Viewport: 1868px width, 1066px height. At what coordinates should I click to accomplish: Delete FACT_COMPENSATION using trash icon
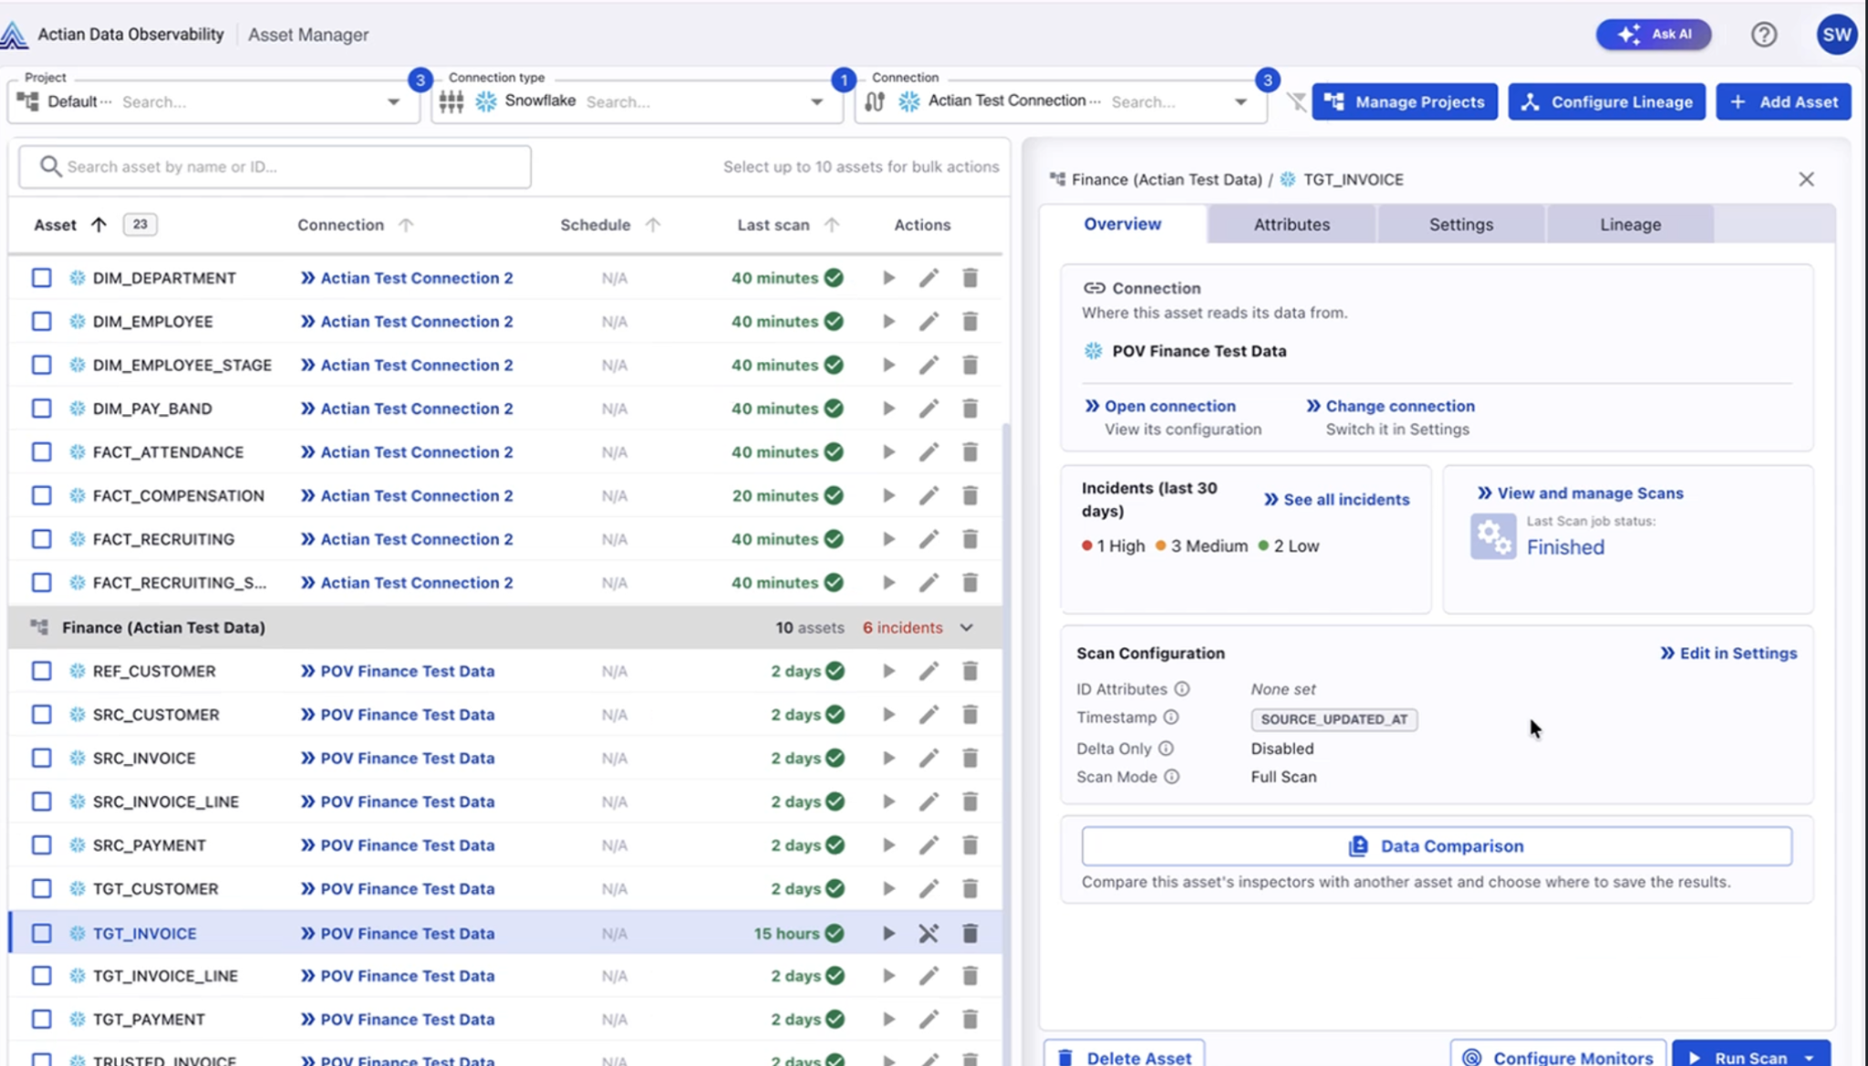coord(970,496)
